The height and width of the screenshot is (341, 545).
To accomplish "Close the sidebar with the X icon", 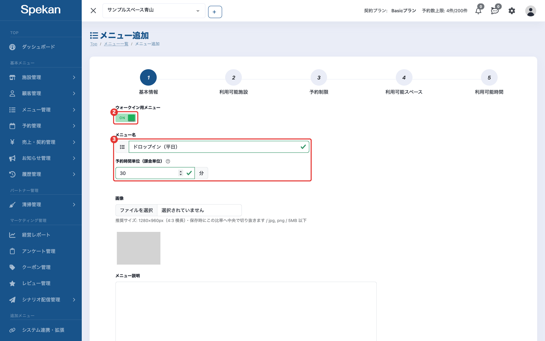I will point(93,11).
